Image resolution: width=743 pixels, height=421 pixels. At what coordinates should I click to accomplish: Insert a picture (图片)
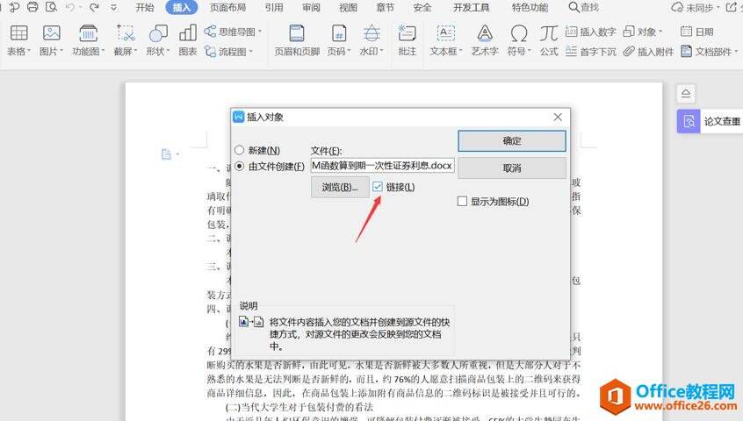coord(51,40)
